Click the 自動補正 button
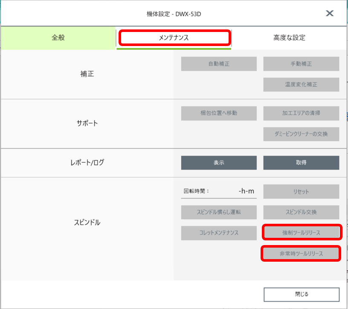This screenshot has width=348, height=309. 219,64
